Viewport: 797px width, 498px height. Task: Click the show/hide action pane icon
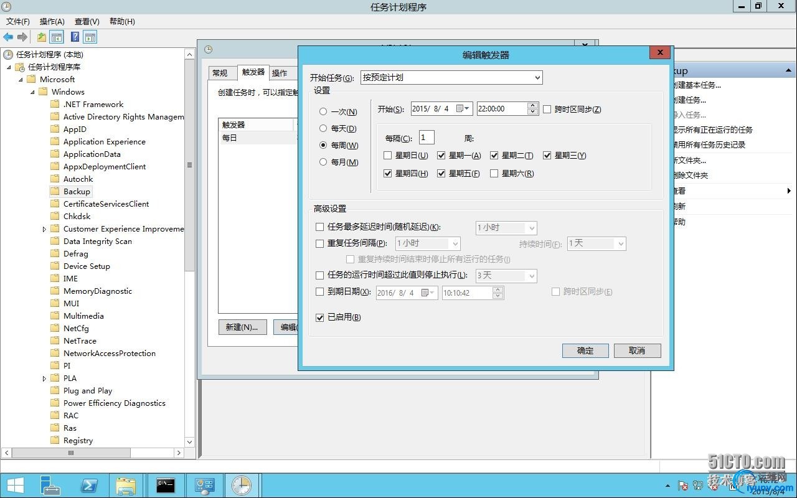(x=90, y=37)
